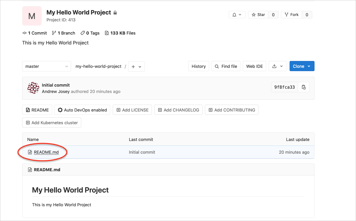Screen dimensions: 356x221
Task: Open commit hash 9f8fca33
Action: pyautogui.click(x=284, y=87)
